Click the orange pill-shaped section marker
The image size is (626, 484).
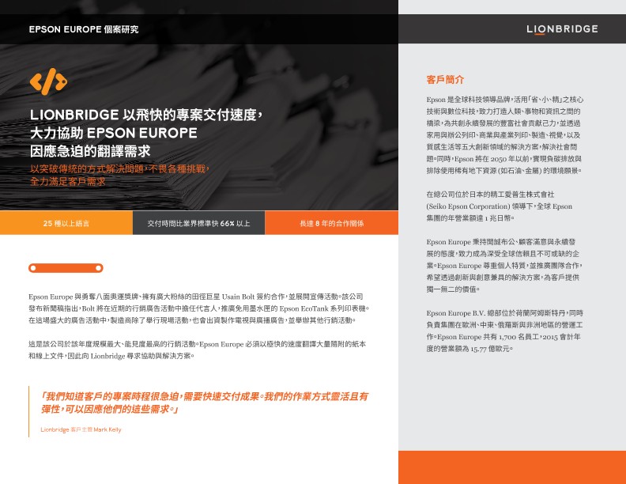66,268
